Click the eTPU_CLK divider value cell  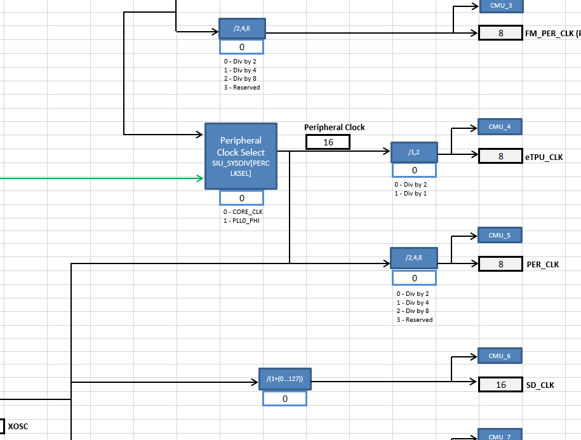click(413, 170)
